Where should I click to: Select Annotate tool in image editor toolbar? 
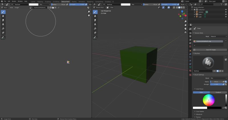coord(3,38)
